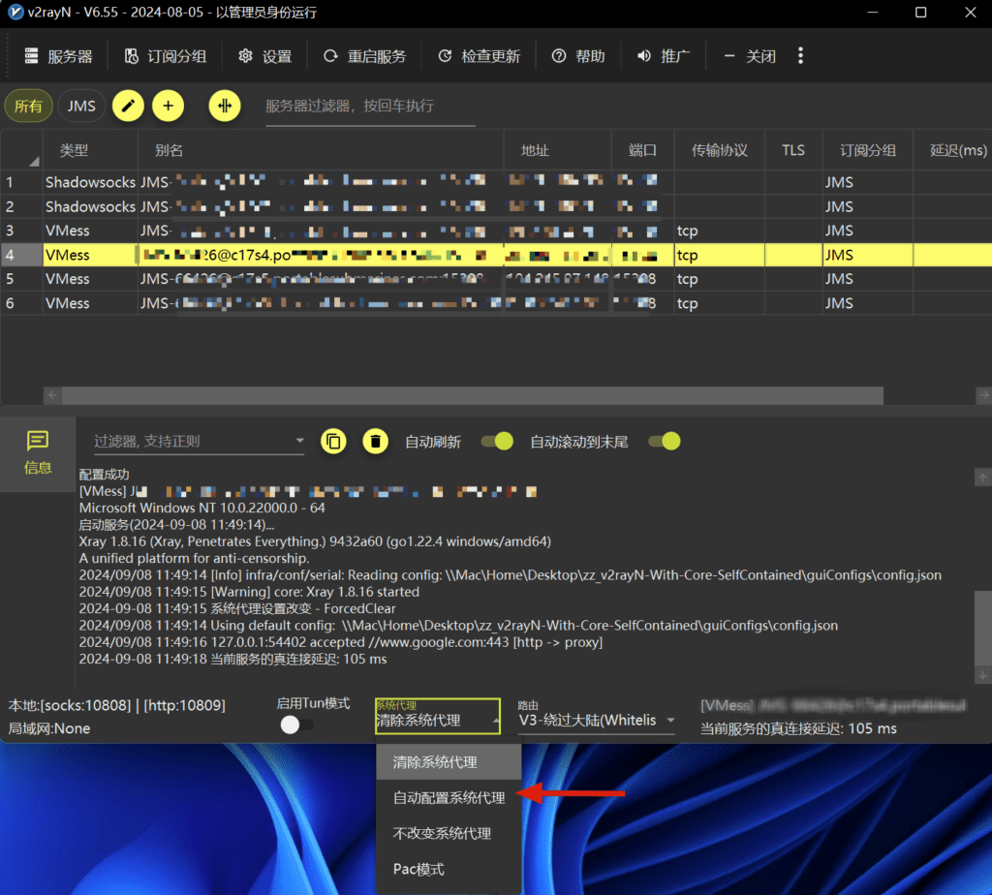Screen dimensions: 992x895
Task: Click the 本地:[socks:10808] status text
Action: click(117, 705)
